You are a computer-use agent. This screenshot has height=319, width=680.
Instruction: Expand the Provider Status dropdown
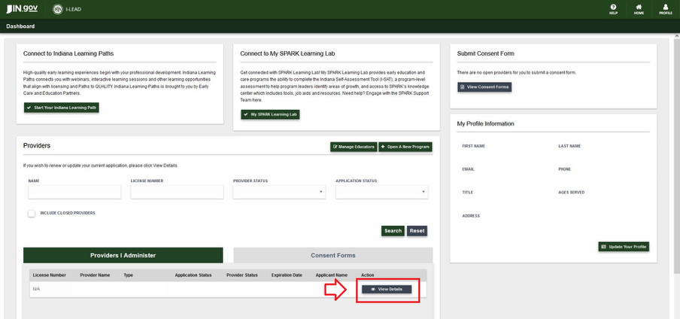279,193
